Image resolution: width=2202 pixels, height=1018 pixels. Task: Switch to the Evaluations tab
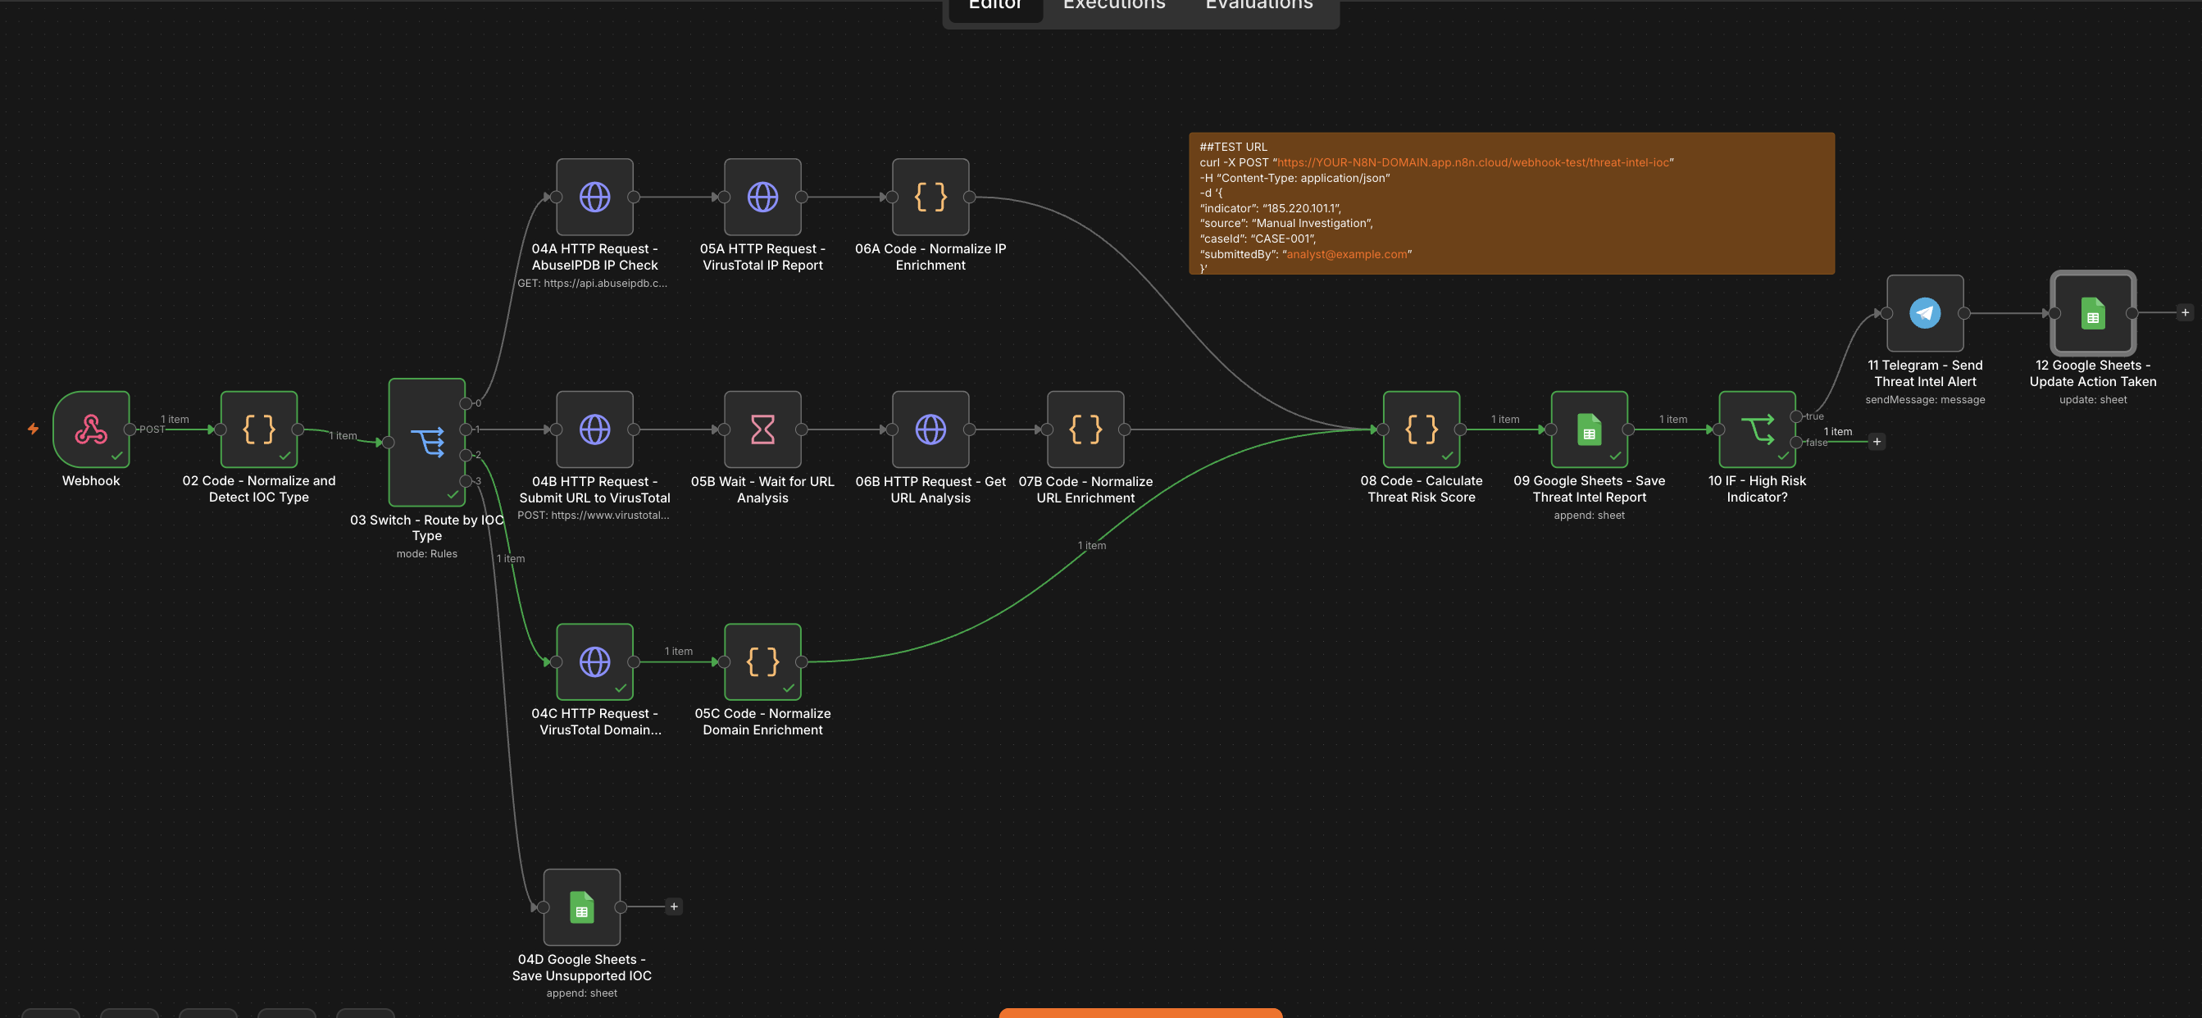(1259, 5)
